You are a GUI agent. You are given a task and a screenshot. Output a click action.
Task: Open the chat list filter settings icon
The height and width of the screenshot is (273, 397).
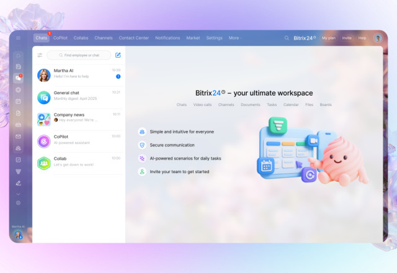click(x=40, y=55)
